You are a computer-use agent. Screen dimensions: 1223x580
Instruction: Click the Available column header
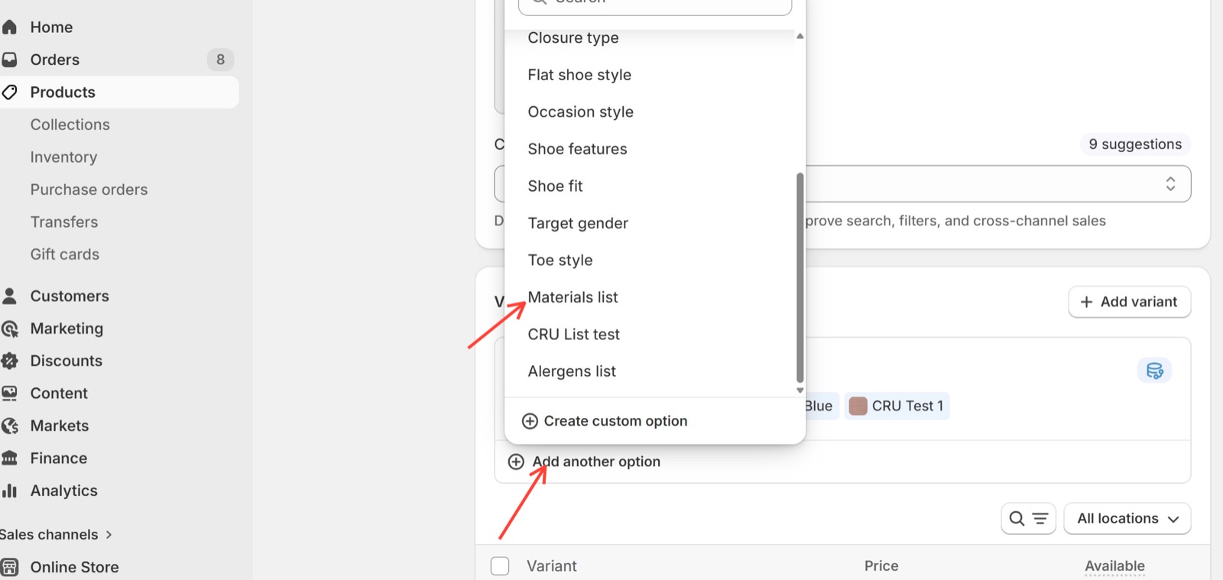pyautogui.click(x=1114, y=566)
